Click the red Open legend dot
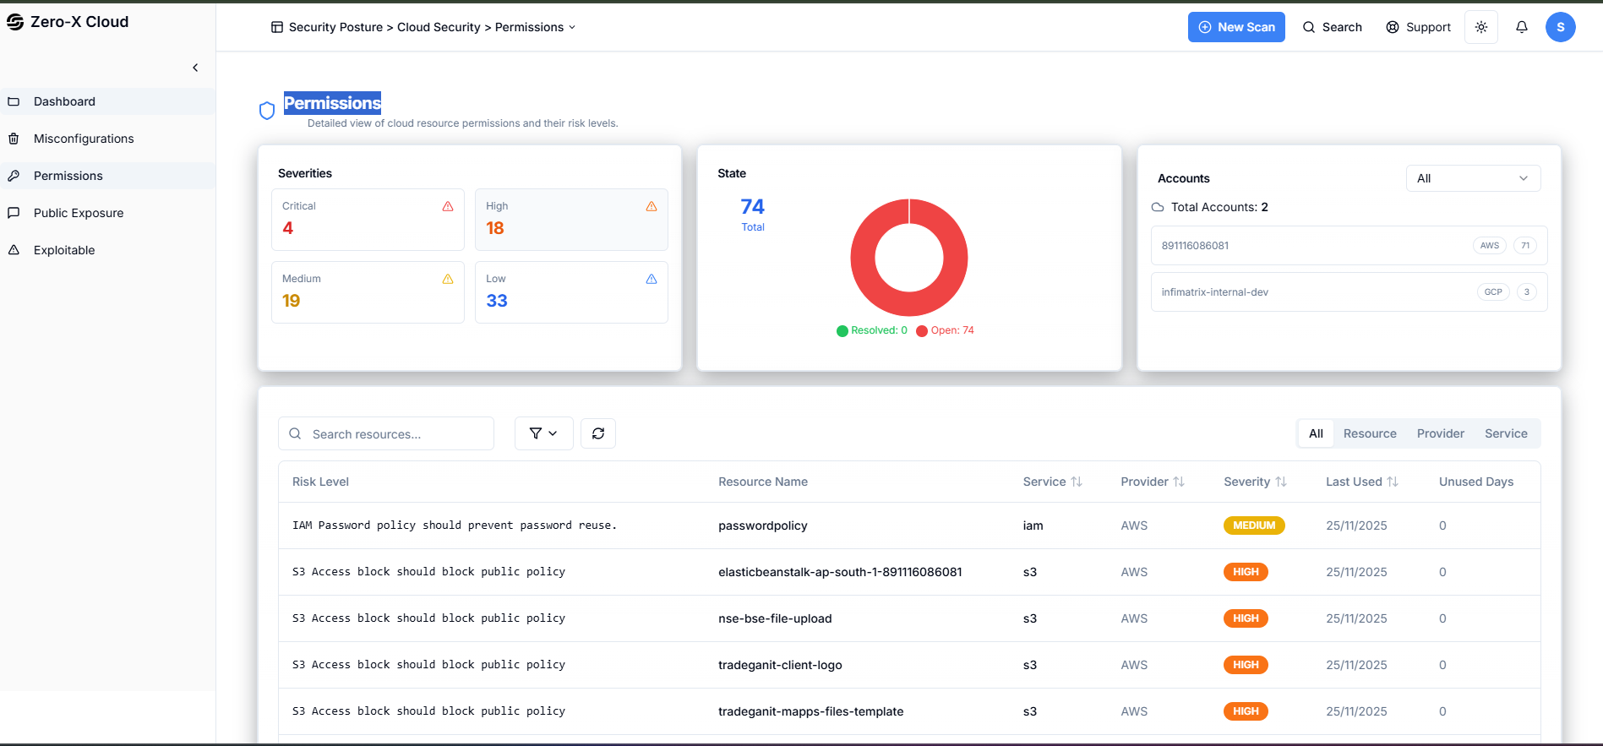The image size is (1603, 746). click(x=922, y=331)
